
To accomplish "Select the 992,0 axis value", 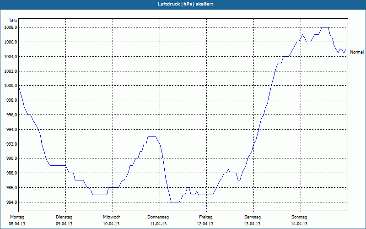I will 11,144.
